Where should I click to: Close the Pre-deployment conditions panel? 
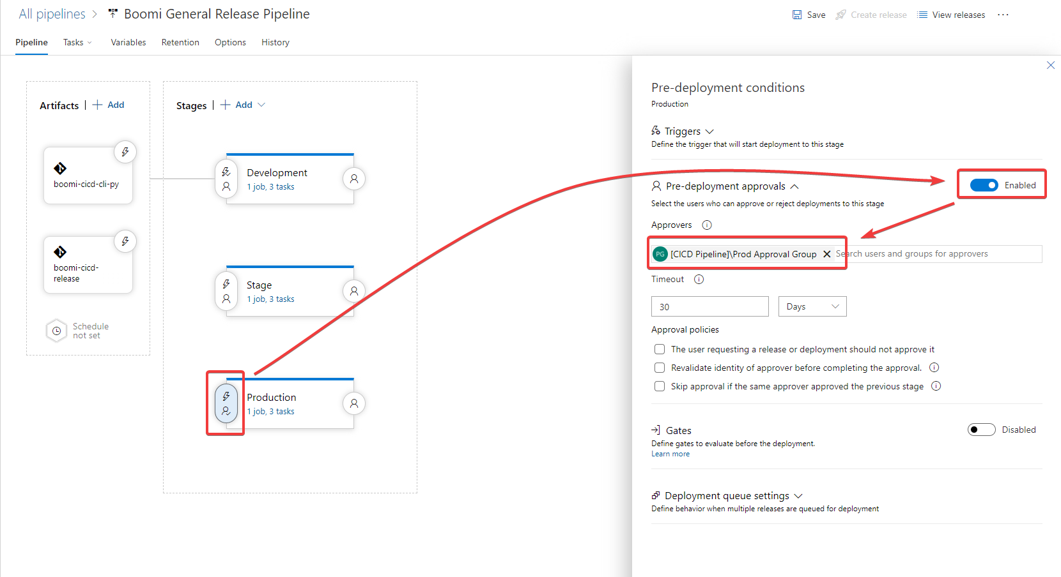tap(1051, 65)
